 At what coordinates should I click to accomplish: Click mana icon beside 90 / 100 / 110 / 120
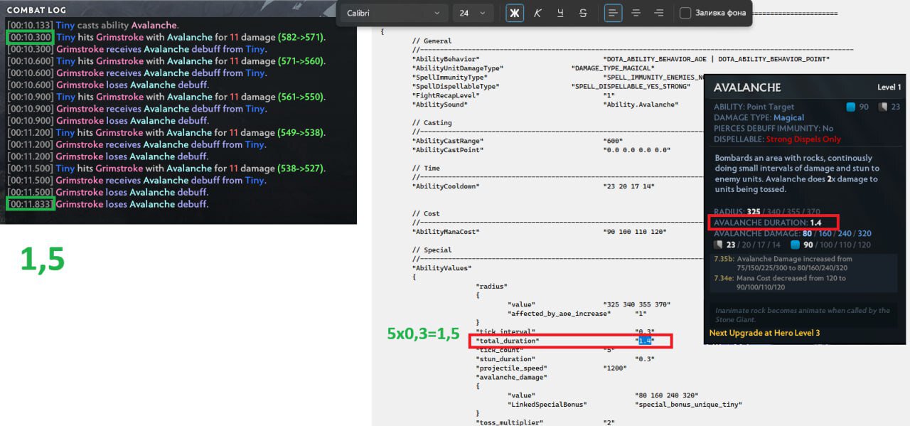click(796, 245)
